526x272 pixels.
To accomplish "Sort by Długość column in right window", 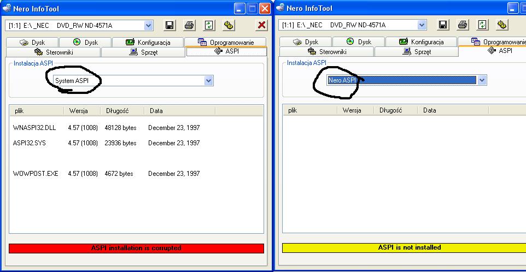I will 396,110.
